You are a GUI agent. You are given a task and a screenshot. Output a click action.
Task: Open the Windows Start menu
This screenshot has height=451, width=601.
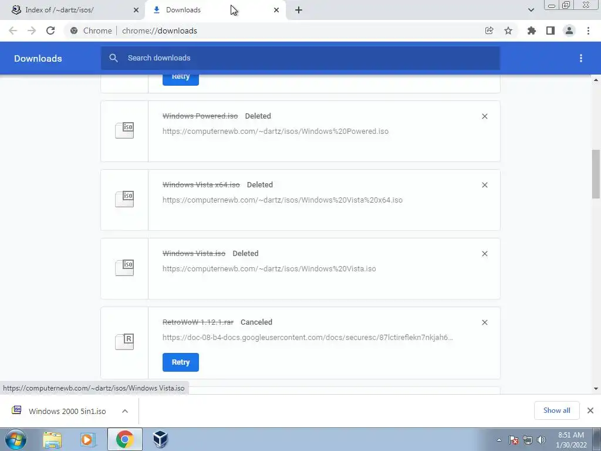point(15,439)
